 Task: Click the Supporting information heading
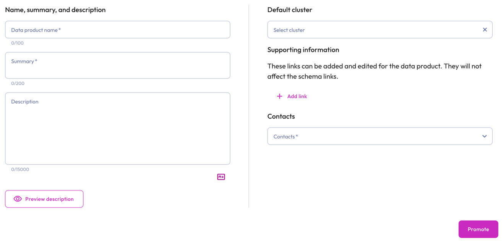pos(303,50)
